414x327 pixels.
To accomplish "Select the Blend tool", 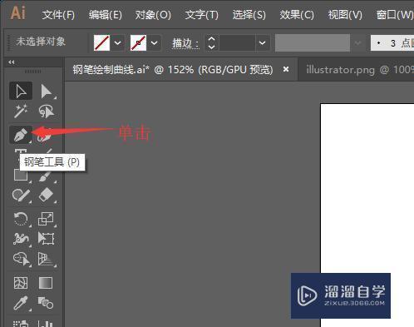I will click(46, 303).
